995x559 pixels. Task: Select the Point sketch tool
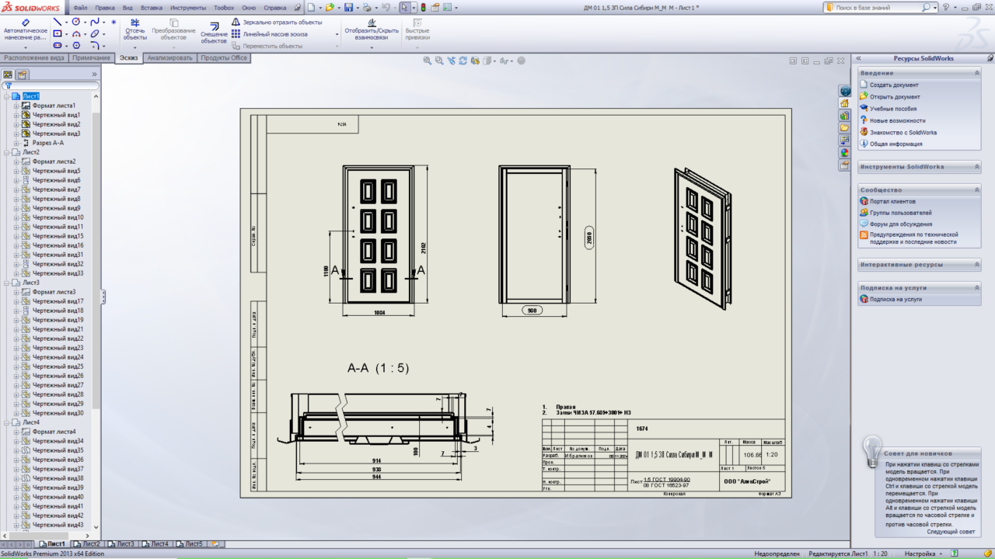click(x=113, y=22)
